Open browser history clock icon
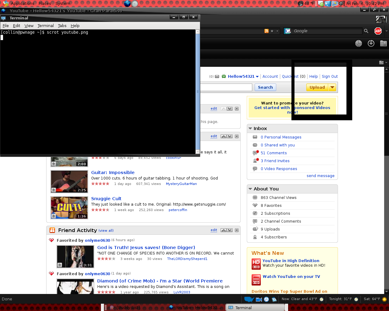The image size is (389, 311). 359,43
